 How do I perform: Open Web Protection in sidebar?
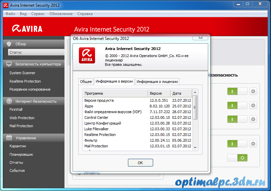(x=22, y=118)
